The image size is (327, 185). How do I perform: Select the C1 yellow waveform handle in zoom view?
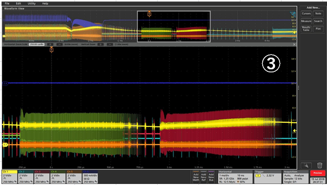pyautogui.click(x=5, y=144)
